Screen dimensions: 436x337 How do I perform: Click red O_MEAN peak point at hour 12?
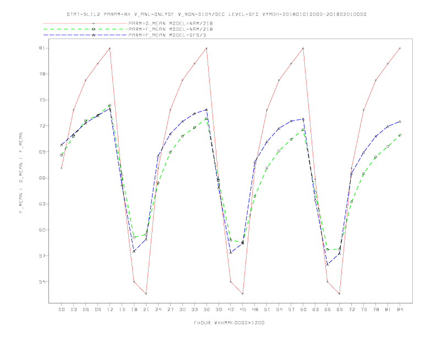[x=110, y=48]
